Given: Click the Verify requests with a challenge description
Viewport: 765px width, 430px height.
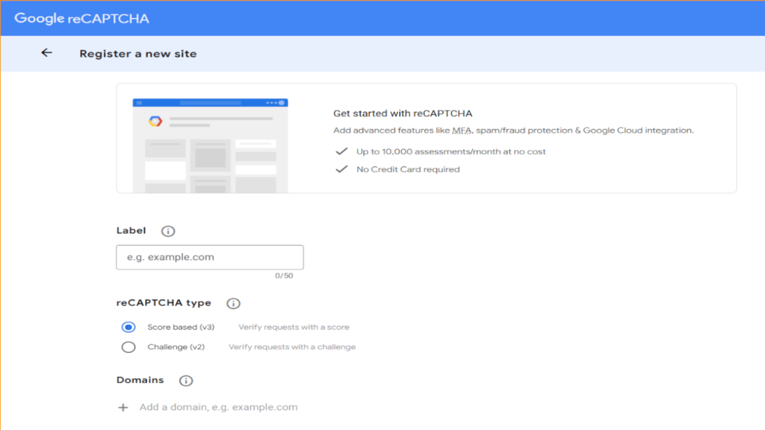Looking at the screenshot, I should tap(292, 347).
